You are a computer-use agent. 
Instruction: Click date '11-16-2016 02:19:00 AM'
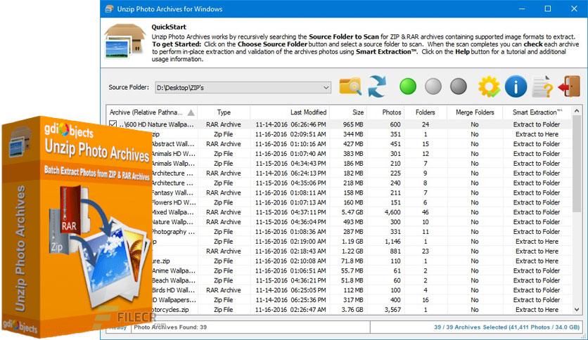290,242
